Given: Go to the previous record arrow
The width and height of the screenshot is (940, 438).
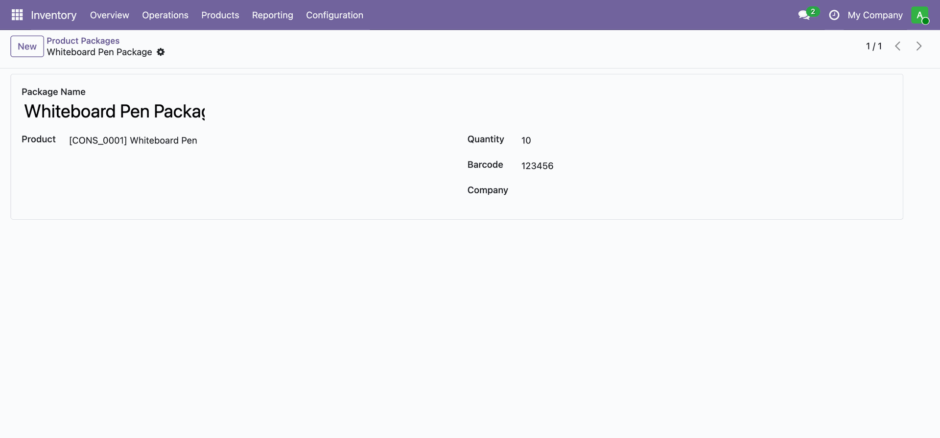Looking at the screenshot, I should [898, 46].
